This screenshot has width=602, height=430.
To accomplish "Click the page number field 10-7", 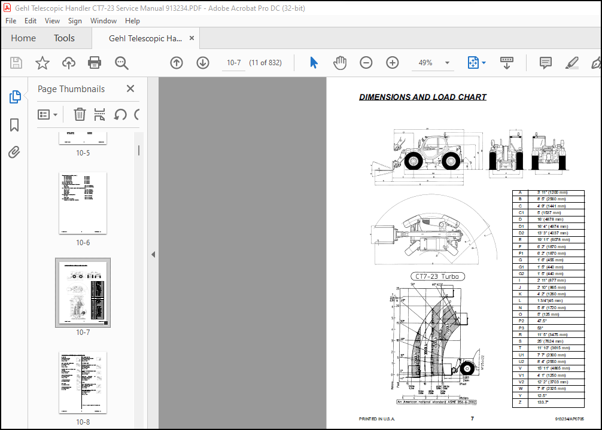I will (234, 63).
